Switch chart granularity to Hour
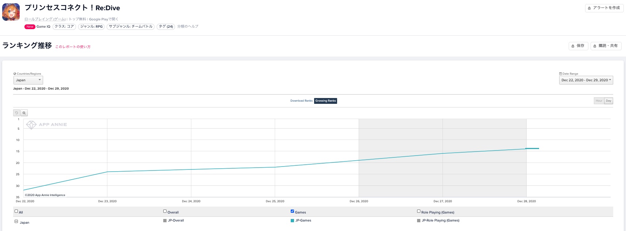Screen dimensions: 626x231 pos(599,101)
